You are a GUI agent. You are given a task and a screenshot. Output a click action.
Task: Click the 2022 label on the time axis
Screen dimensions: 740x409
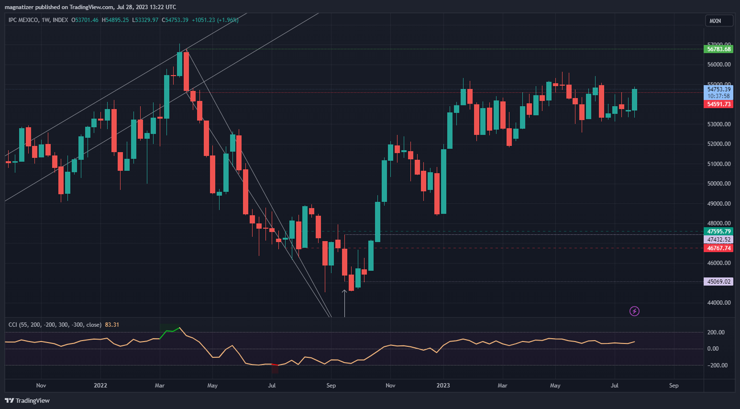point(100,386)
